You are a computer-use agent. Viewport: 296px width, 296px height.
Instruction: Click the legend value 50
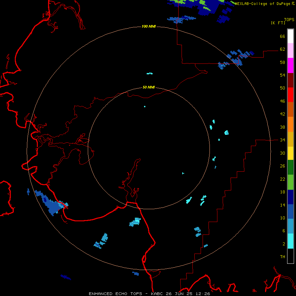(283, 88)
